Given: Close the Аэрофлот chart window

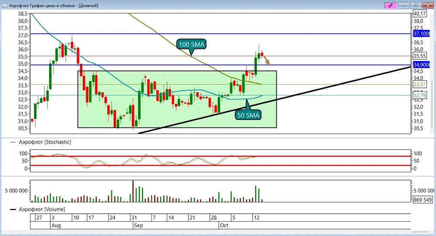Looking at the screenshot, I should tap(428, 5).
